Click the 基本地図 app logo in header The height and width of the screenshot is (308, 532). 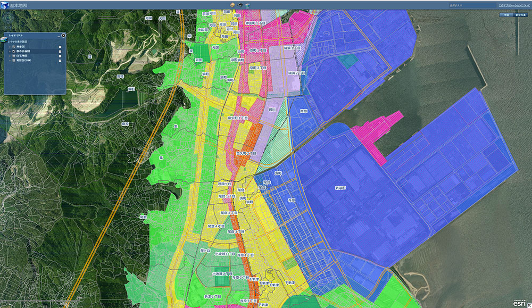5,5
